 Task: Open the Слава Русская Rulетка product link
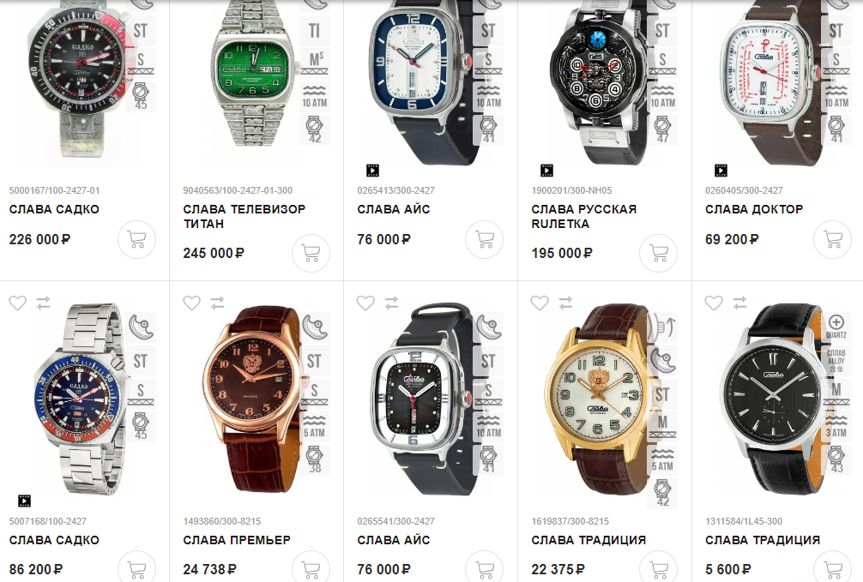coord(584,216)
